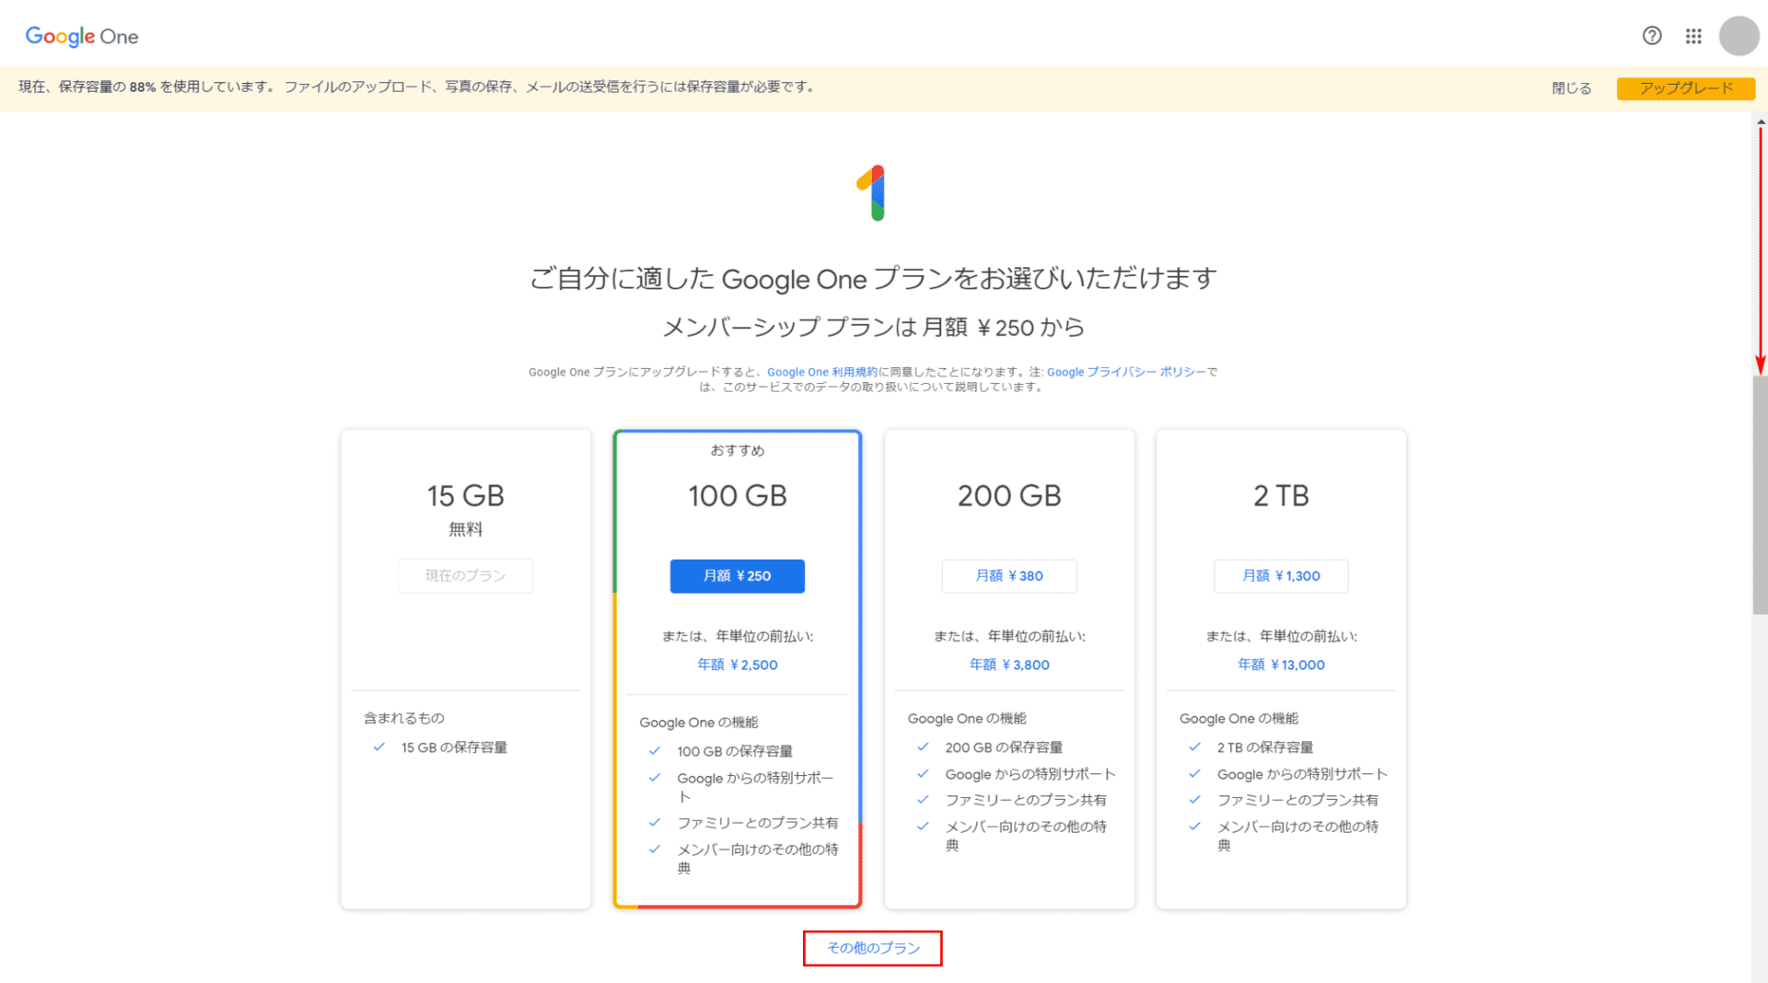Open the Google apps grid icon
Image resolution: width=1768 pixels, height=983 pixels.
[1693, 36]
